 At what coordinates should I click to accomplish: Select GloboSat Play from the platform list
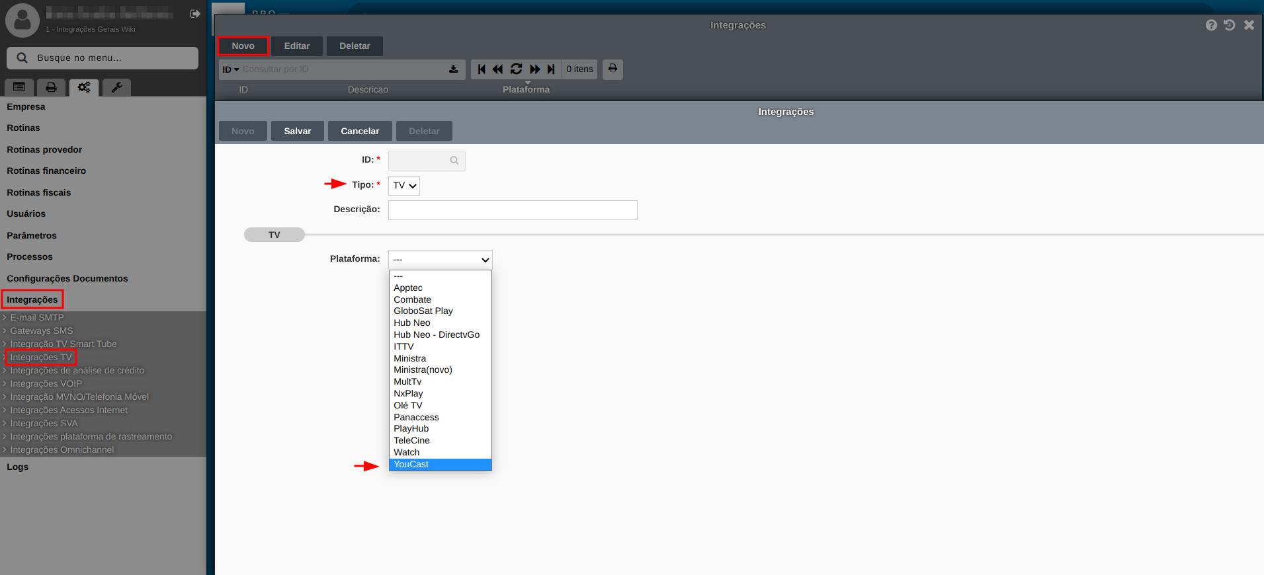click(x=441, y=311)
